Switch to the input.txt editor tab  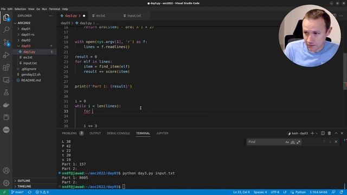click(x=134, y=16)
